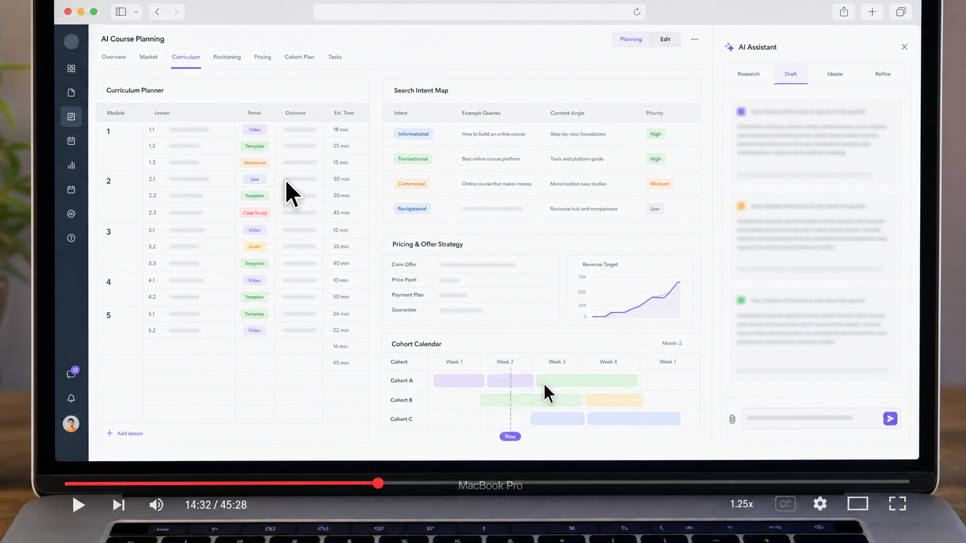Click the Transactional intent tag

tap(413, 159)
